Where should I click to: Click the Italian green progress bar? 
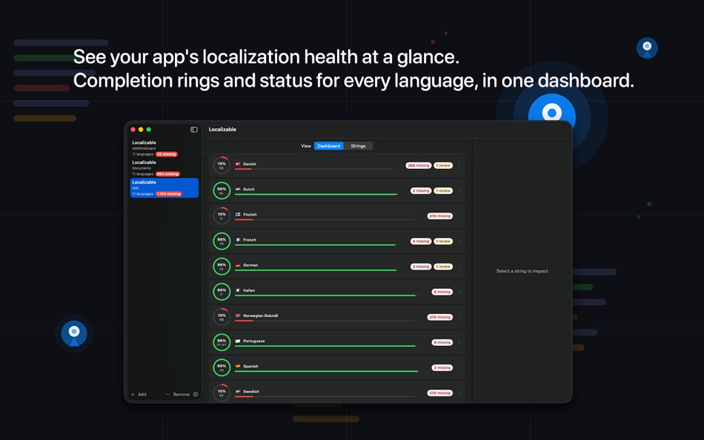pyautogui.click(x=325, y=296)
